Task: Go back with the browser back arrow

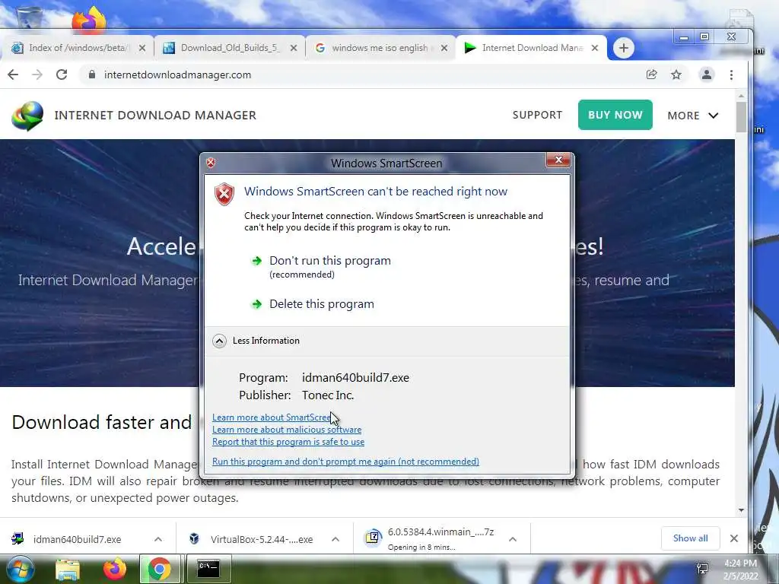Action: click(13, 75)
